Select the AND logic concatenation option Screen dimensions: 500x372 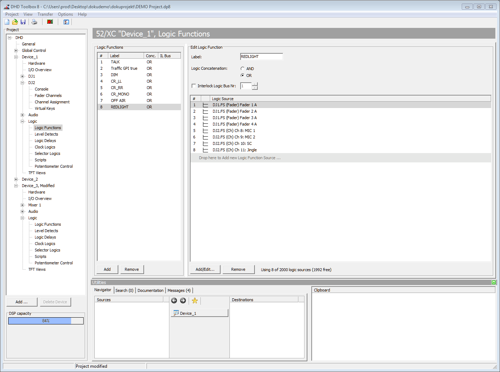[x=242, y=68]
